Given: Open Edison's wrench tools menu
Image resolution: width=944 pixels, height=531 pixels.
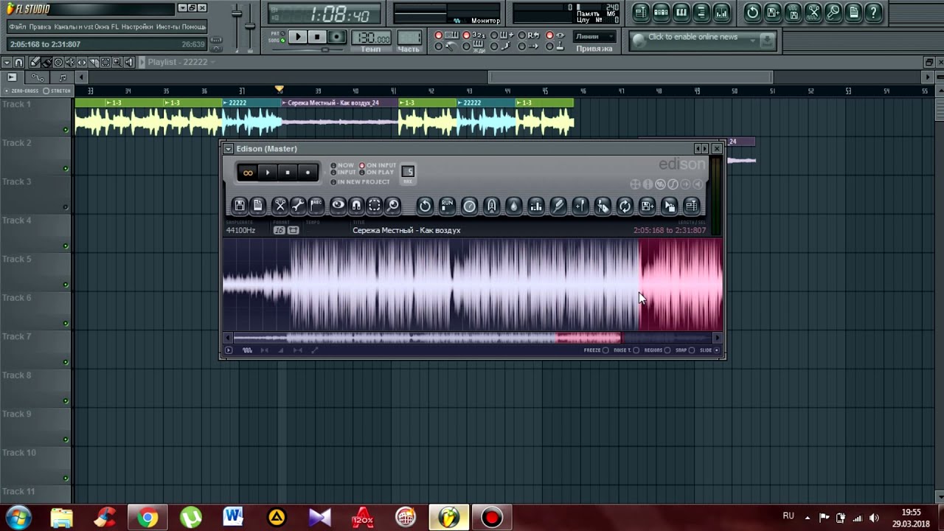Looking at the screenshot, I should 298,206.
